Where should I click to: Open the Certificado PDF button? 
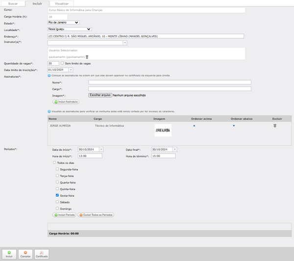tap(42, 253)
